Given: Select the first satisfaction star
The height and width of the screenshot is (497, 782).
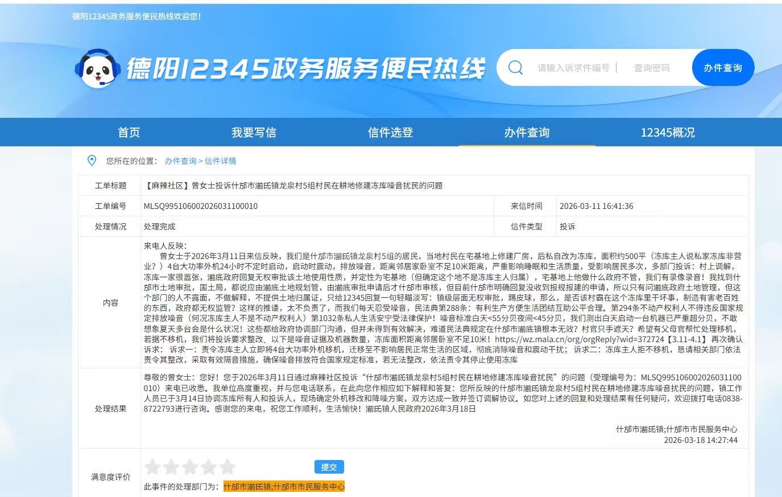Looking at the screenshot, I should pos(152,467).
